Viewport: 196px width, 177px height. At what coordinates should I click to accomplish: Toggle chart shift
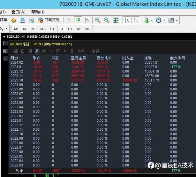tap(136, 20)
